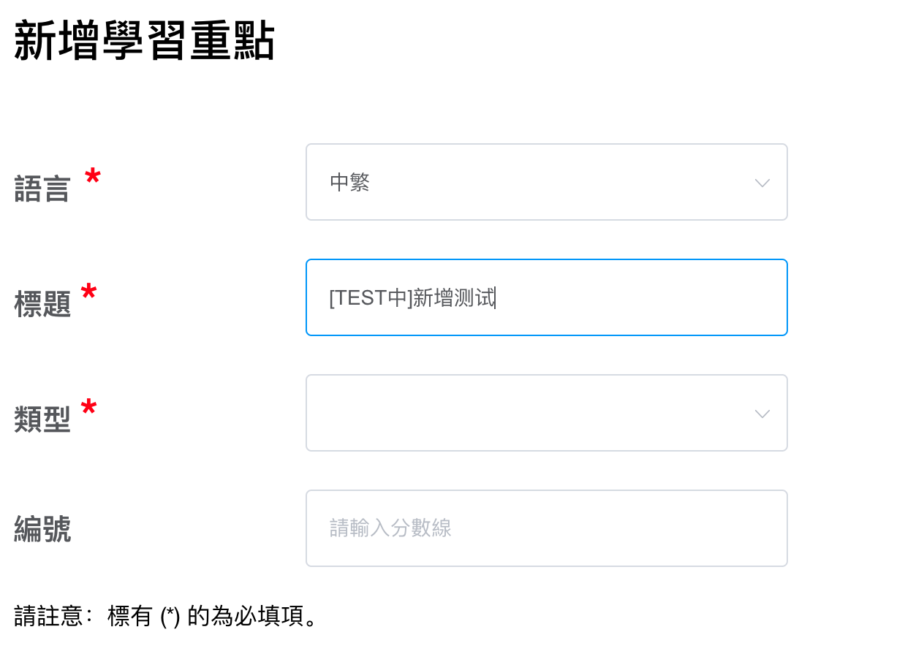Click the [TEST中]新增测试 text in 標題
This screenshot has width=905, height=662.
pos(412,297)
